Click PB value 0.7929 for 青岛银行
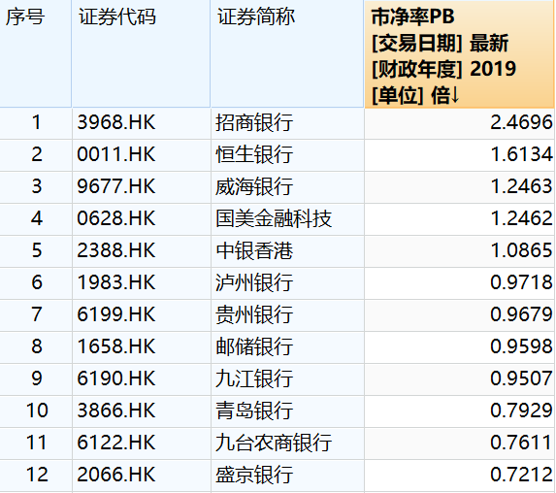This screenshot has width=556, height=493. point(521,411)
